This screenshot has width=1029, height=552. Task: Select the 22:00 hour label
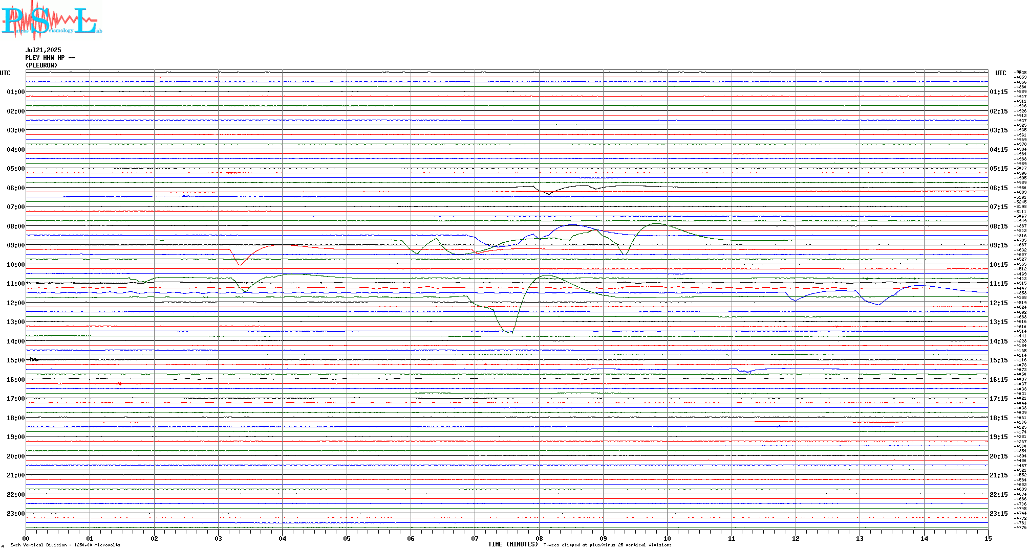click(16, 495)
